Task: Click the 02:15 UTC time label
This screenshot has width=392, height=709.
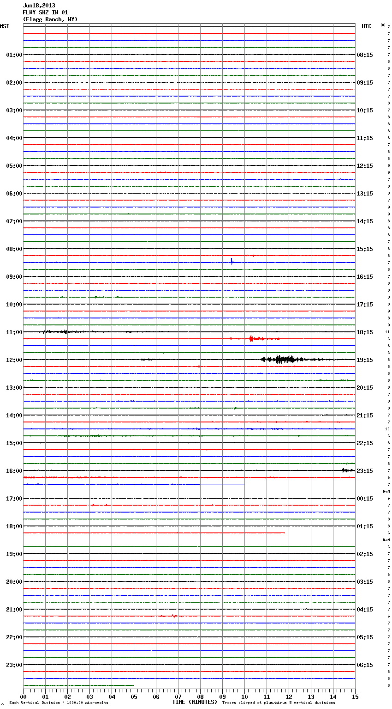Action: click(x=365, y=554)
